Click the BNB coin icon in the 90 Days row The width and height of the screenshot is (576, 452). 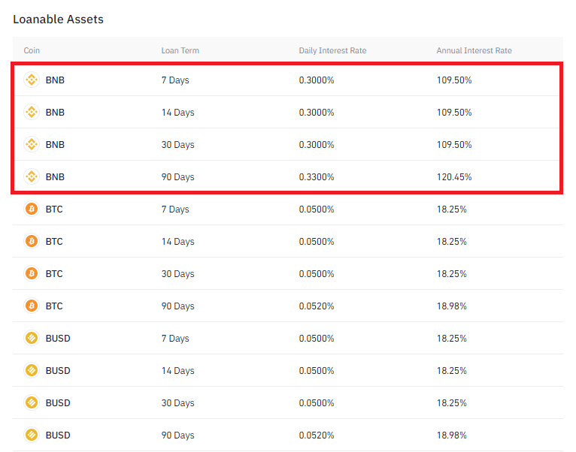click(32, 176)
